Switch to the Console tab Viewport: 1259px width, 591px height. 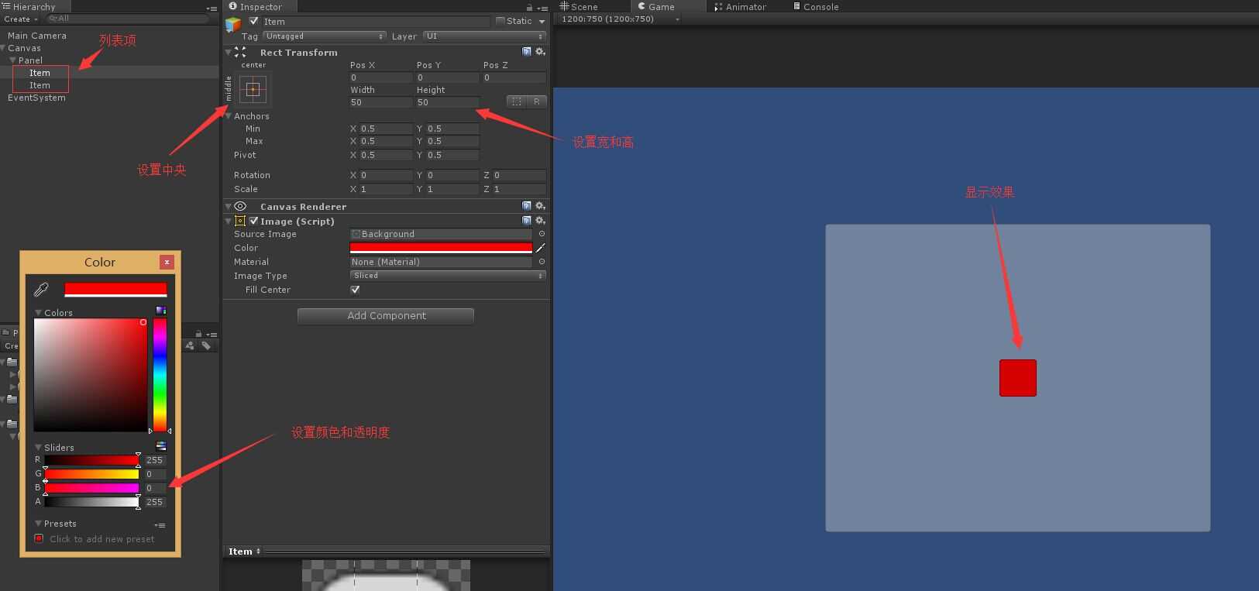(817, 7)
